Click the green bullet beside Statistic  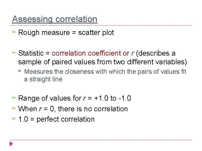[14, 53]
